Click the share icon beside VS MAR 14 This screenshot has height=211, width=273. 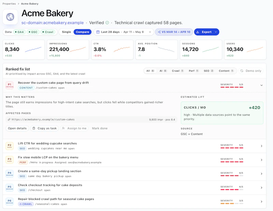point(159,32)
